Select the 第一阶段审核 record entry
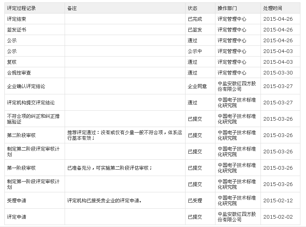The width and height of the screenshot is (306, 227). (22, 168)
